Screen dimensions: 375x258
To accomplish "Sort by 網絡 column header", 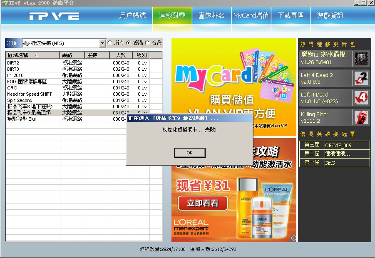I will 72,55.
